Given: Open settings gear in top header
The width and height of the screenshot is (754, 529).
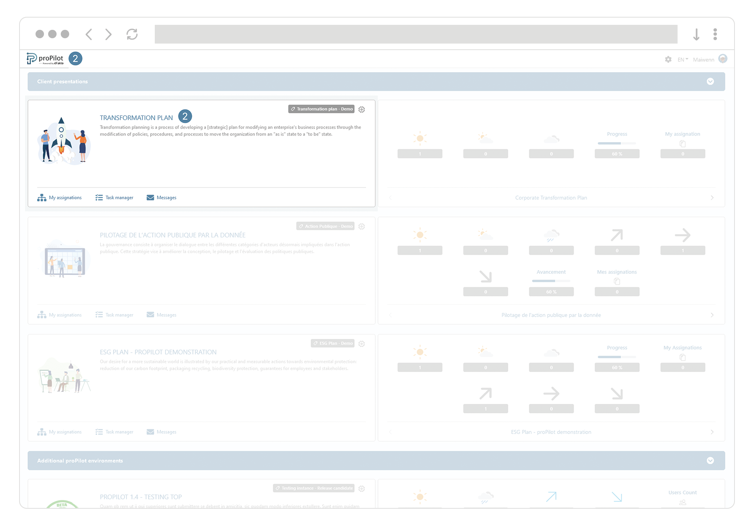Looking at the screenshot, I should tap(668, 59).
